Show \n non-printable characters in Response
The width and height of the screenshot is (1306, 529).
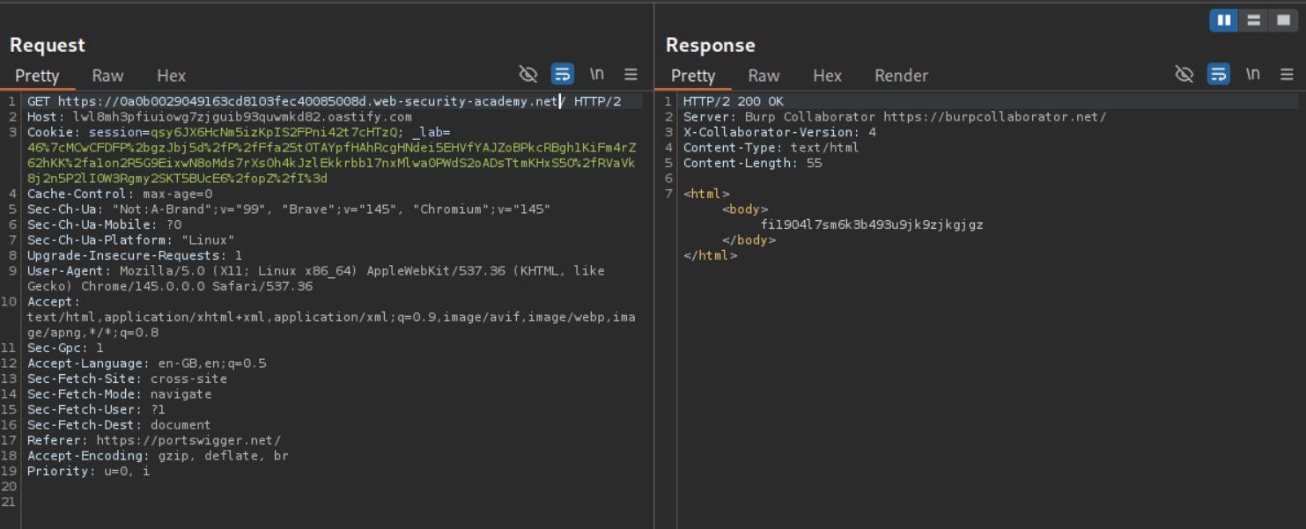1253,74
